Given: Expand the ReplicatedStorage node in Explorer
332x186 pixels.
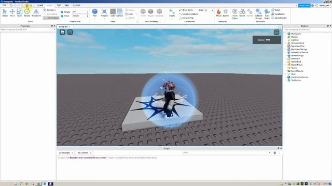Looking at the screenshot, I should pyautogui.click(x=285, y=49).
